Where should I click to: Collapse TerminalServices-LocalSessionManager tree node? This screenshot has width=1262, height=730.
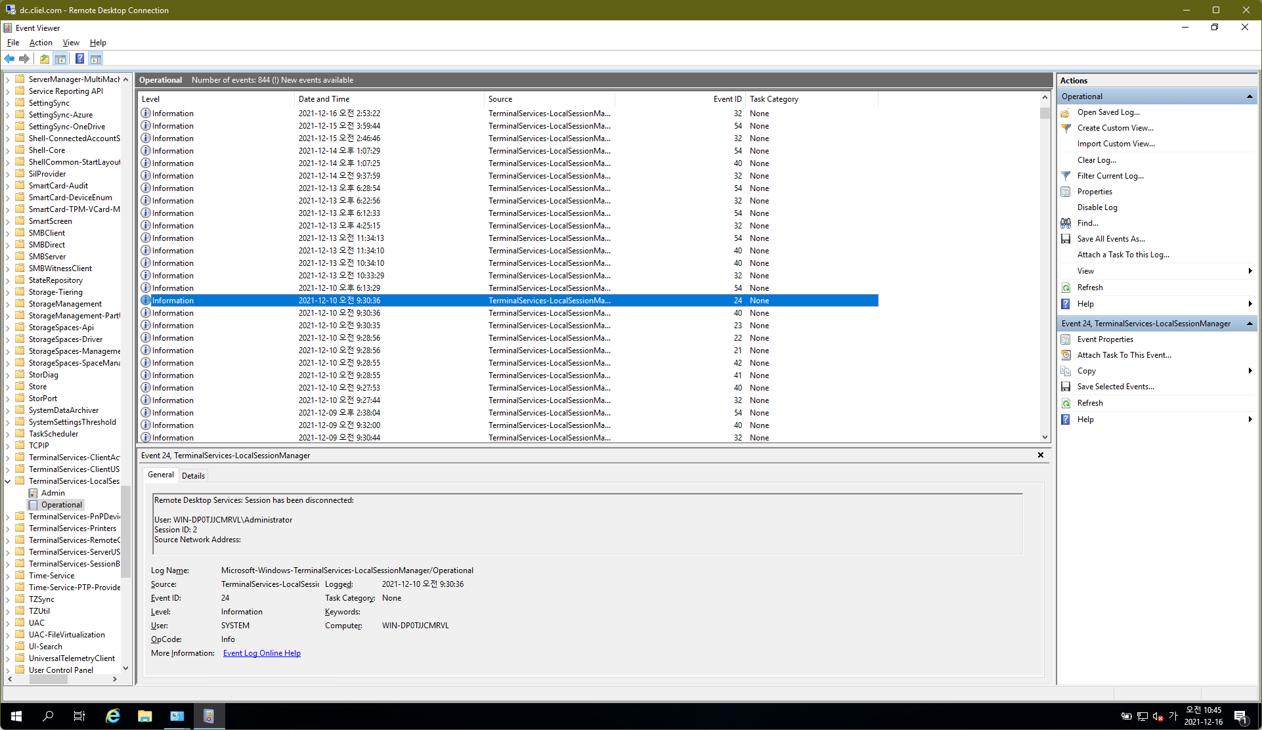tap(8, 481)
